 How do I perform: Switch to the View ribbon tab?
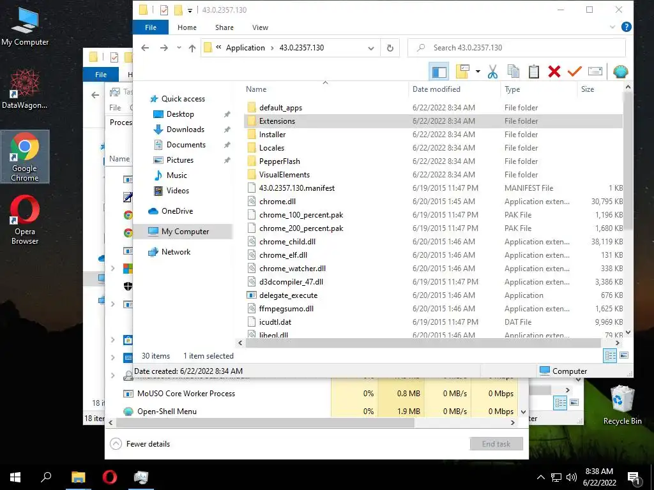click(x=261, y=27)
